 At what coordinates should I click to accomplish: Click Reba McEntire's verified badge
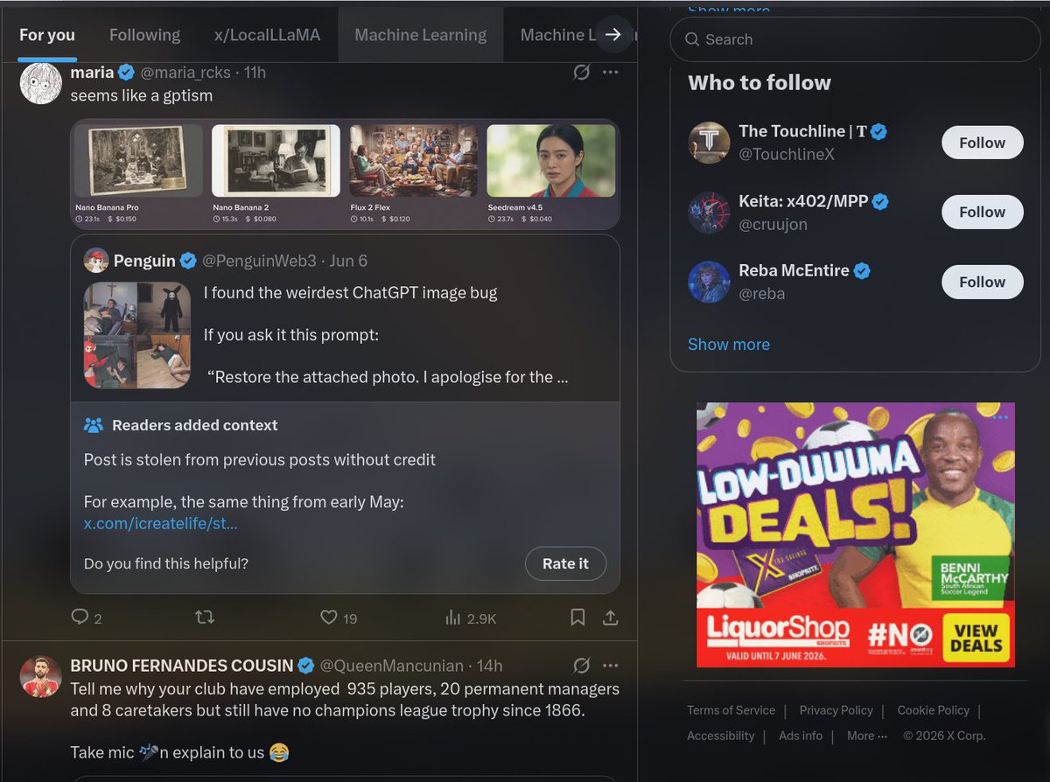pyautogui.click(x=862, y=271)
